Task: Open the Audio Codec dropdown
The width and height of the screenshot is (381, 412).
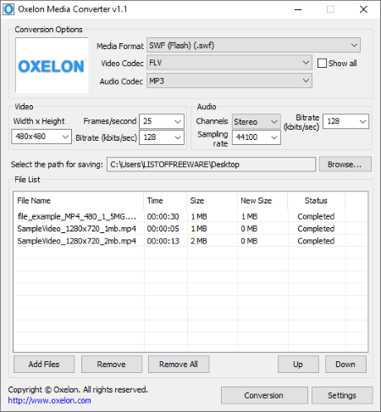Action: [229, 81]
